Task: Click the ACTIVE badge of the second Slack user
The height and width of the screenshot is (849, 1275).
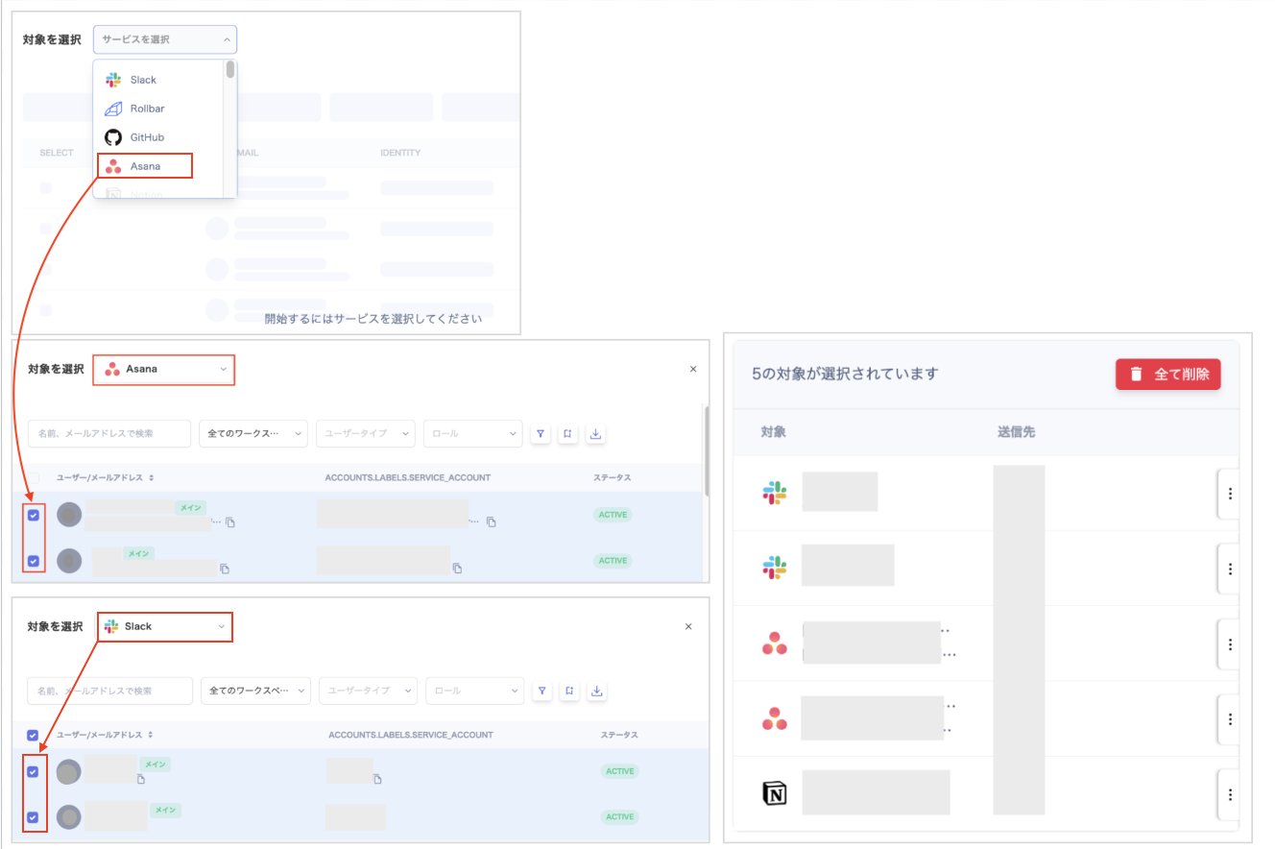Action: tap(620, 817)
